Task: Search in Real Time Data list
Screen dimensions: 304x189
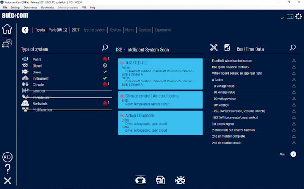Action: click(x=293, y=47)
